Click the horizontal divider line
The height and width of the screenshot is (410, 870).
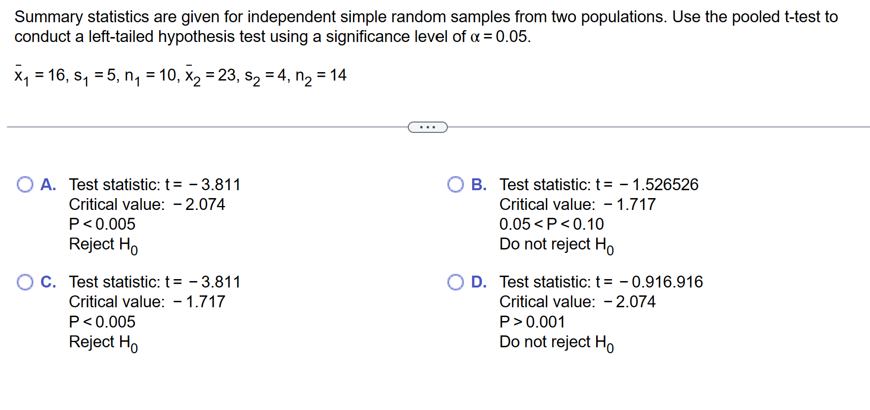pos(198,127)
